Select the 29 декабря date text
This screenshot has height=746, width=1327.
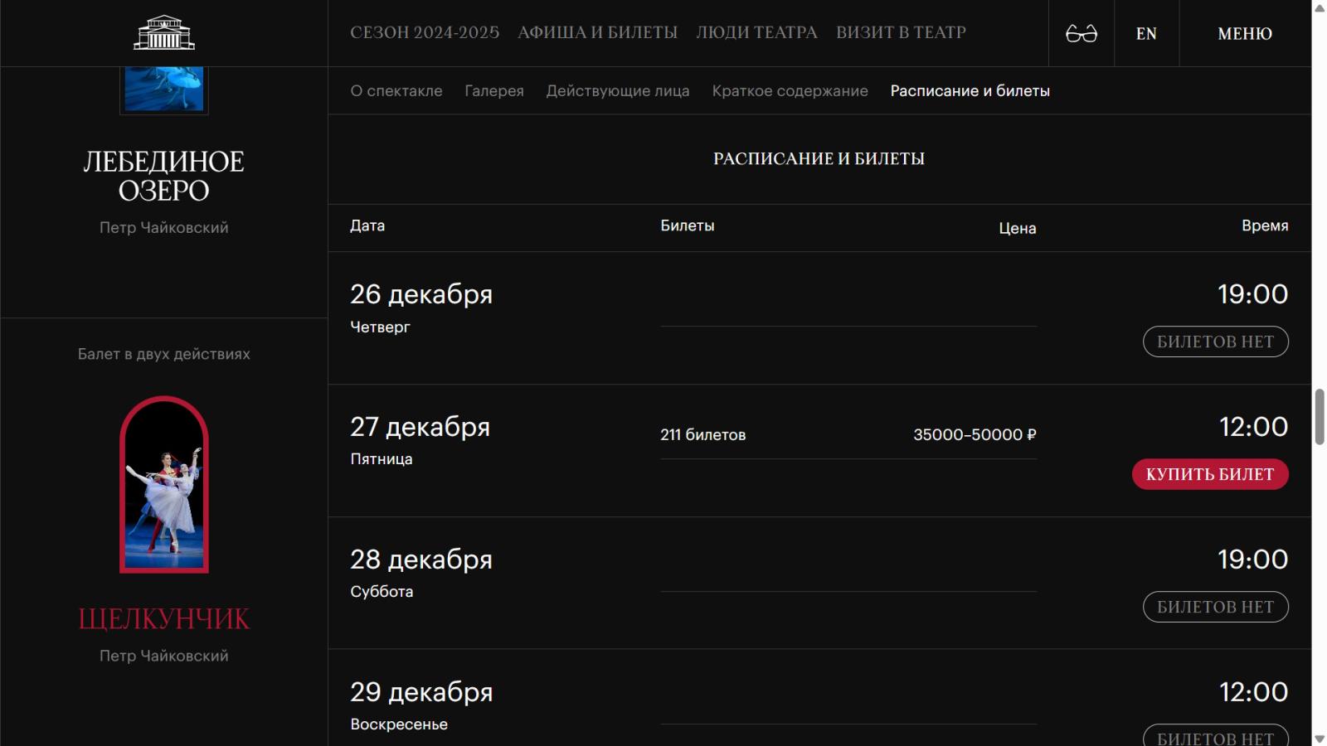coord(421,692)
